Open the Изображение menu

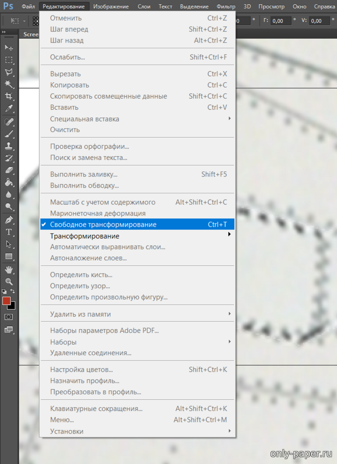pyautogui.click(x=111, y=6)
